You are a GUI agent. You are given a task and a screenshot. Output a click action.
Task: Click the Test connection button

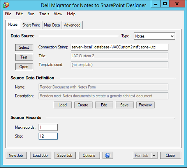coord(24,57)
